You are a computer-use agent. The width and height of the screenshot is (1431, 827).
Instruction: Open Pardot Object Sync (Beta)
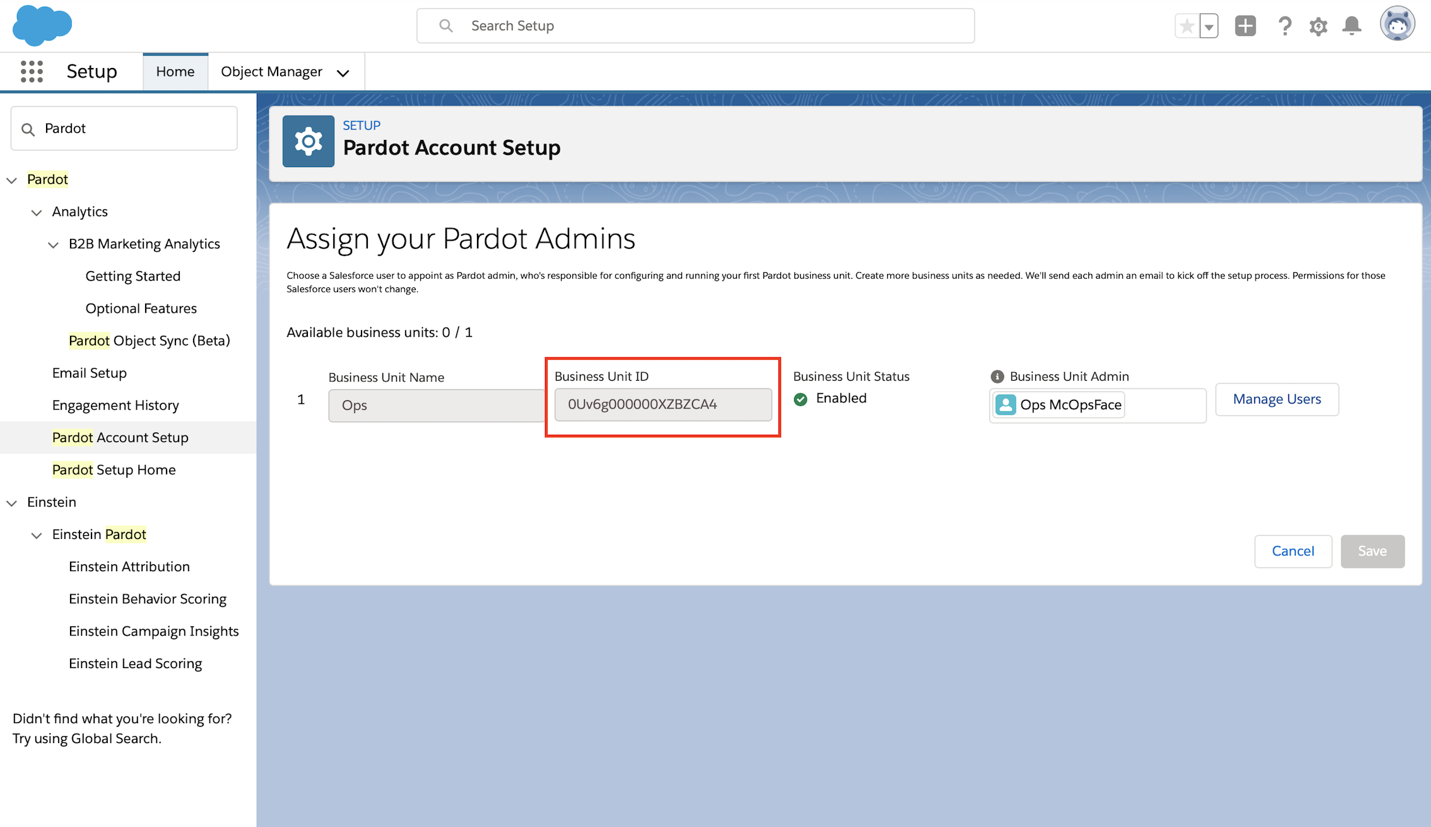[150, 340]
